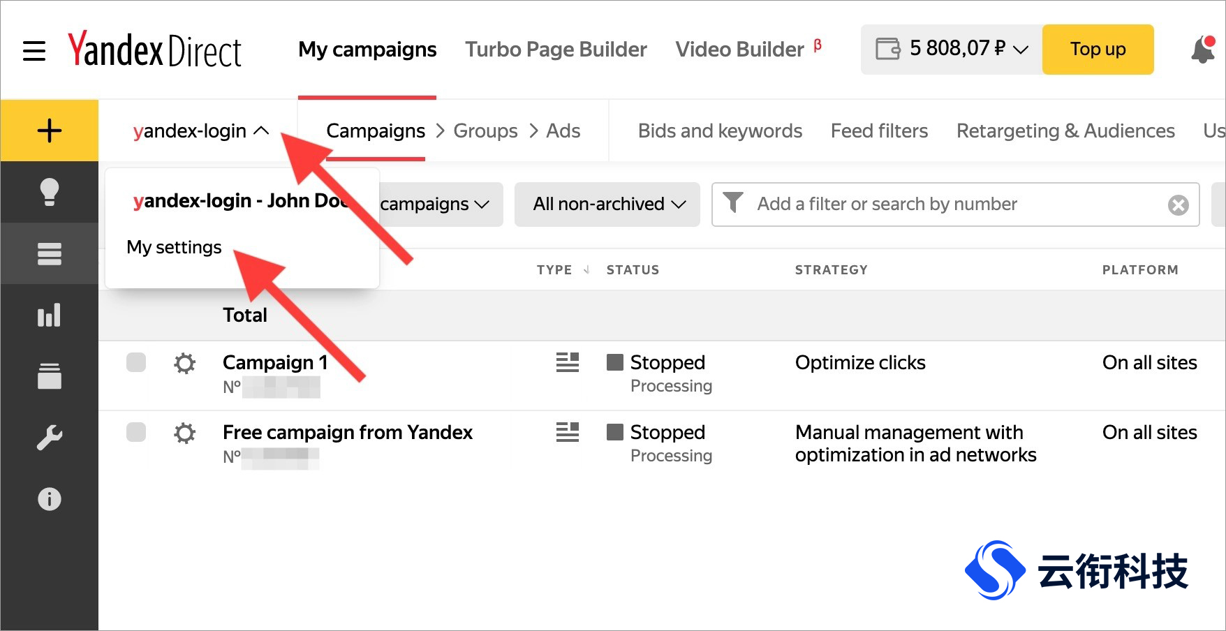Click the filter or search by number field
The height and width of the screenshot is (631, 1226).
click(955, 205)
